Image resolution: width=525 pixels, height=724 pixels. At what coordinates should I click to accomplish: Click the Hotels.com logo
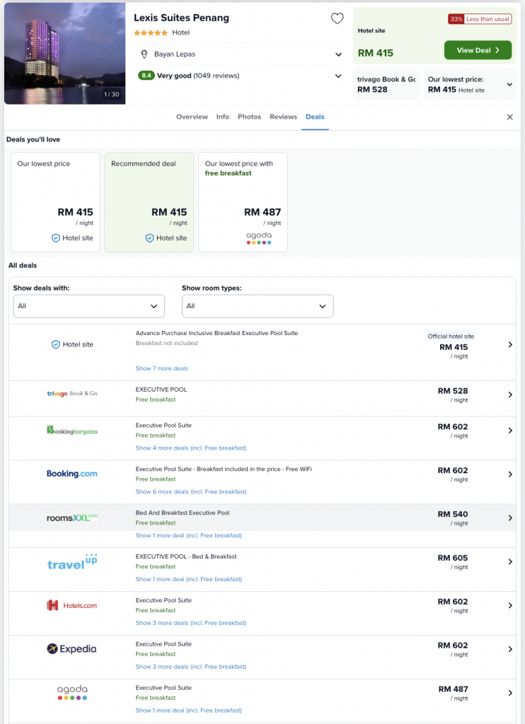click(72, 605)
